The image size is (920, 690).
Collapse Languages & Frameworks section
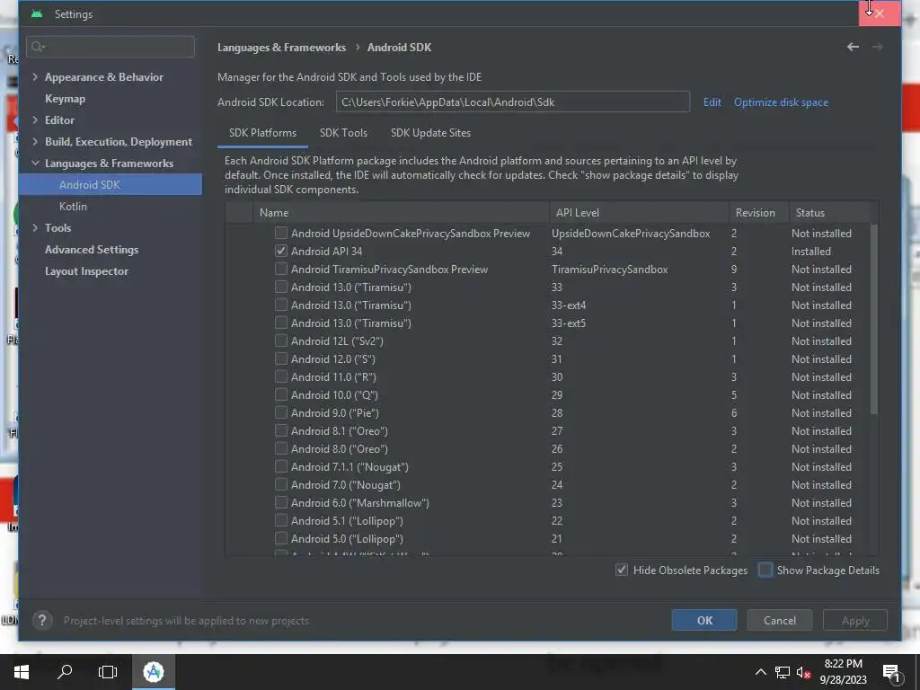tap(35, 164)
